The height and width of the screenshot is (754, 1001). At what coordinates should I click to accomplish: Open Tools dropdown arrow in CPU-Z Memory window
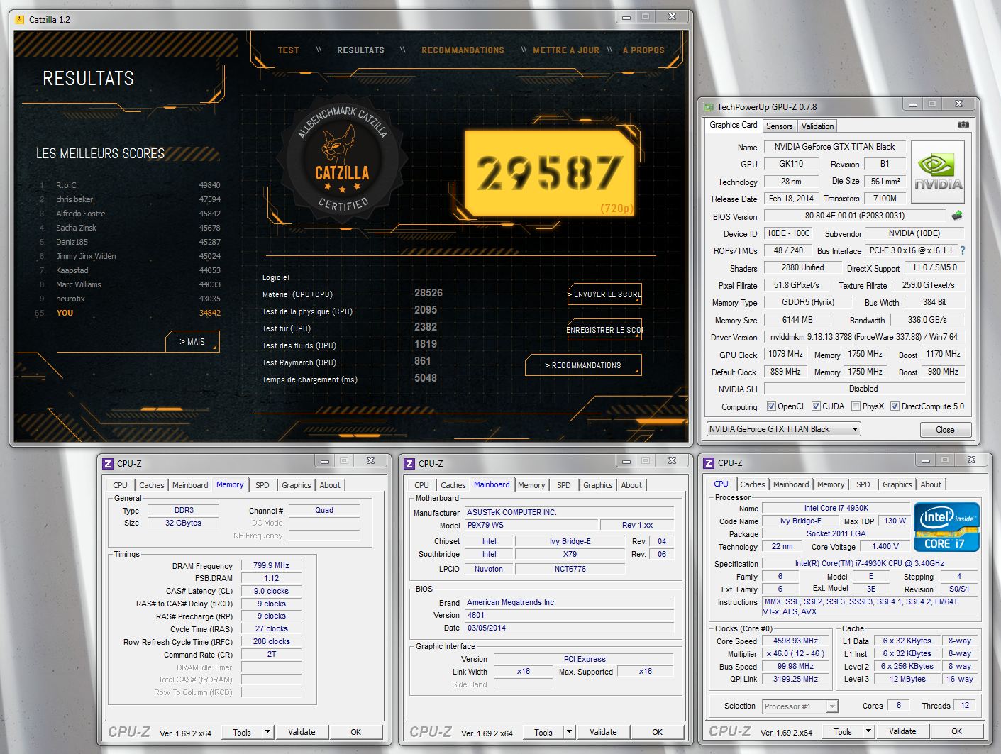(267, 732)
